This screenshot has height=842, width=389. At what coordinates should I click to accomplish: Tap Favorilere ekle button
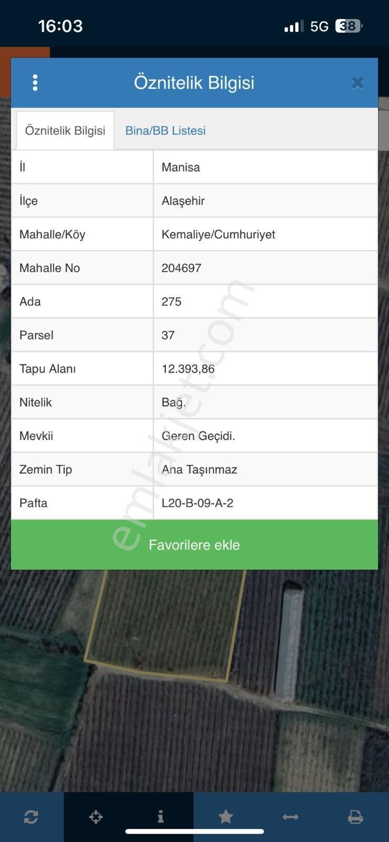click(x=194, y=545)
